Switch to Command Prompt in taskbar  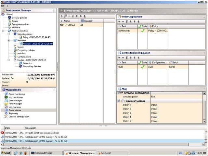(46, 153)
